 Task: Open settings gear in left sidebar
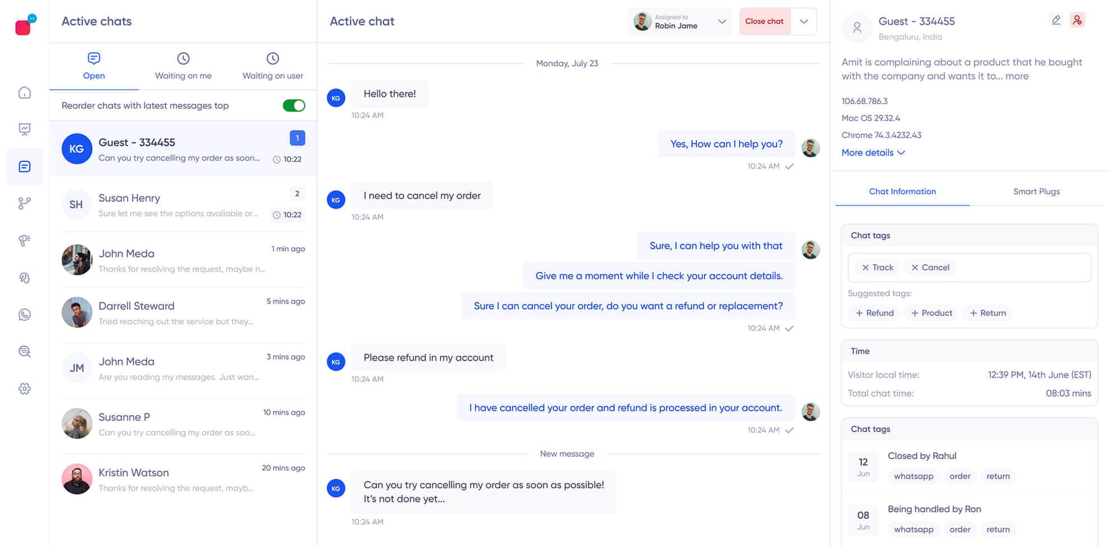24,389
